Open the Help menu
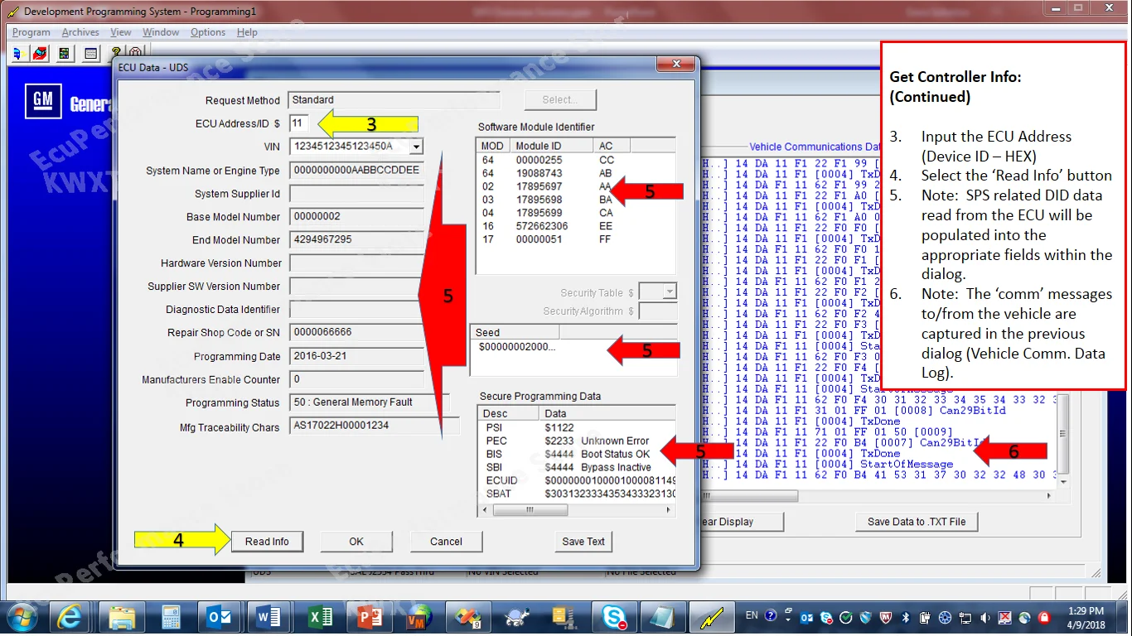Viewport: 1132px width, 636px height. tap(247, 32)
